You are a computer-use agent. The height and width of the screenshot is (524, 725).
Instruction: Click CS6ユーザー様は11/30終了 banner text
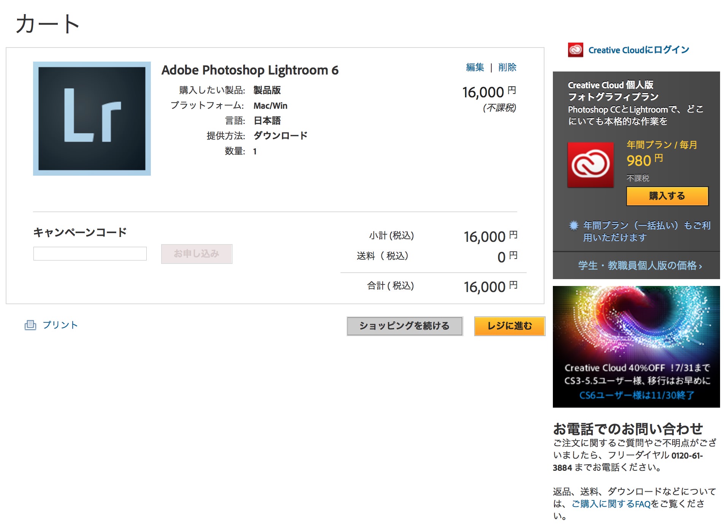(637, 395)
